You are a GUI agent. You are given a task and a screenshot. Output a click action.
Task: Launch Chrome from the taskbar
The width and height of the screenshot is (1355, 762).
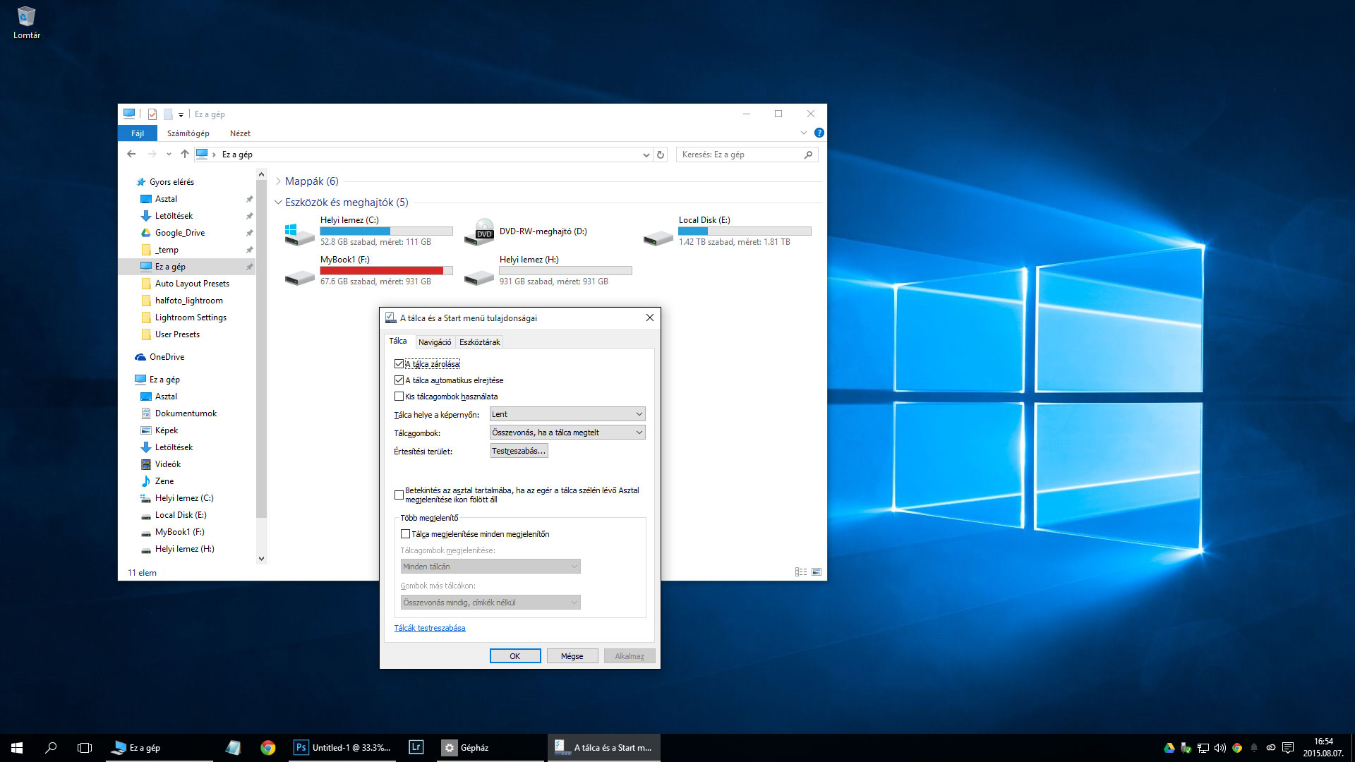[x=267, y=748]
